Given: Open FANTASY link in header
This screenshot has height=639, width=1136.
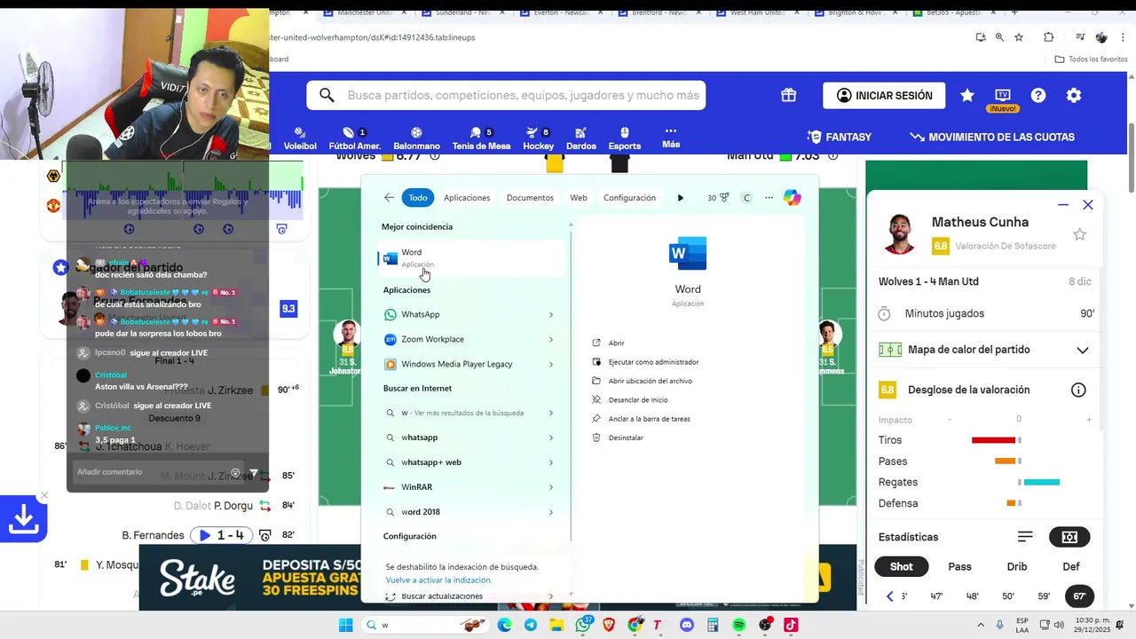Looking at the screenshot, I should tap(839, 137).
